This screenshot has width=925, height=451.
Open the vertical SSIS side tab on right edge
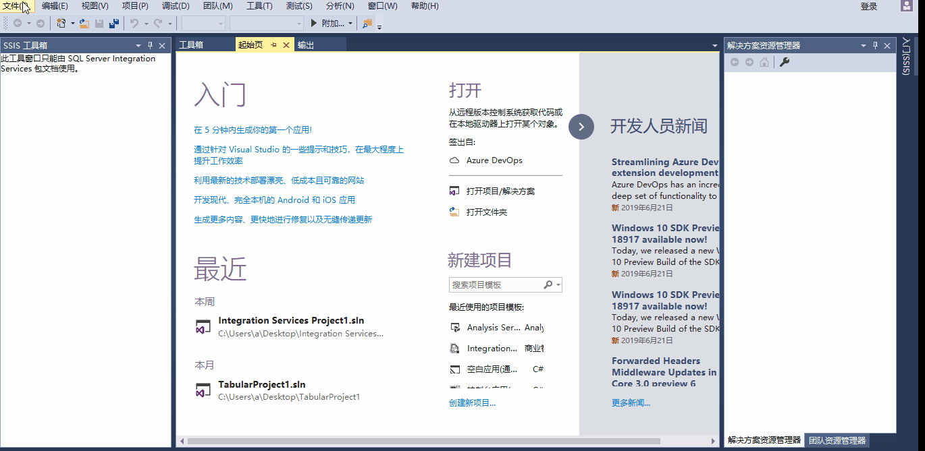[906, 57]
